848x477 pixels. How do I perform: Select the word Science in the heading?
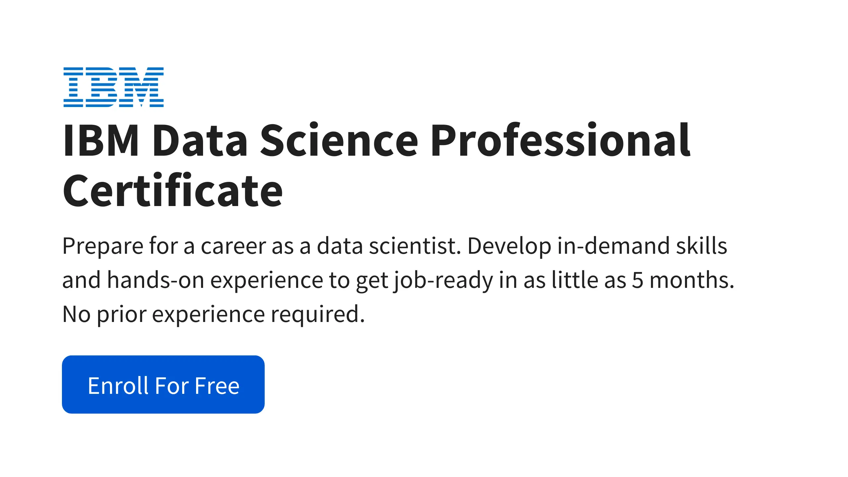(339, 140)
